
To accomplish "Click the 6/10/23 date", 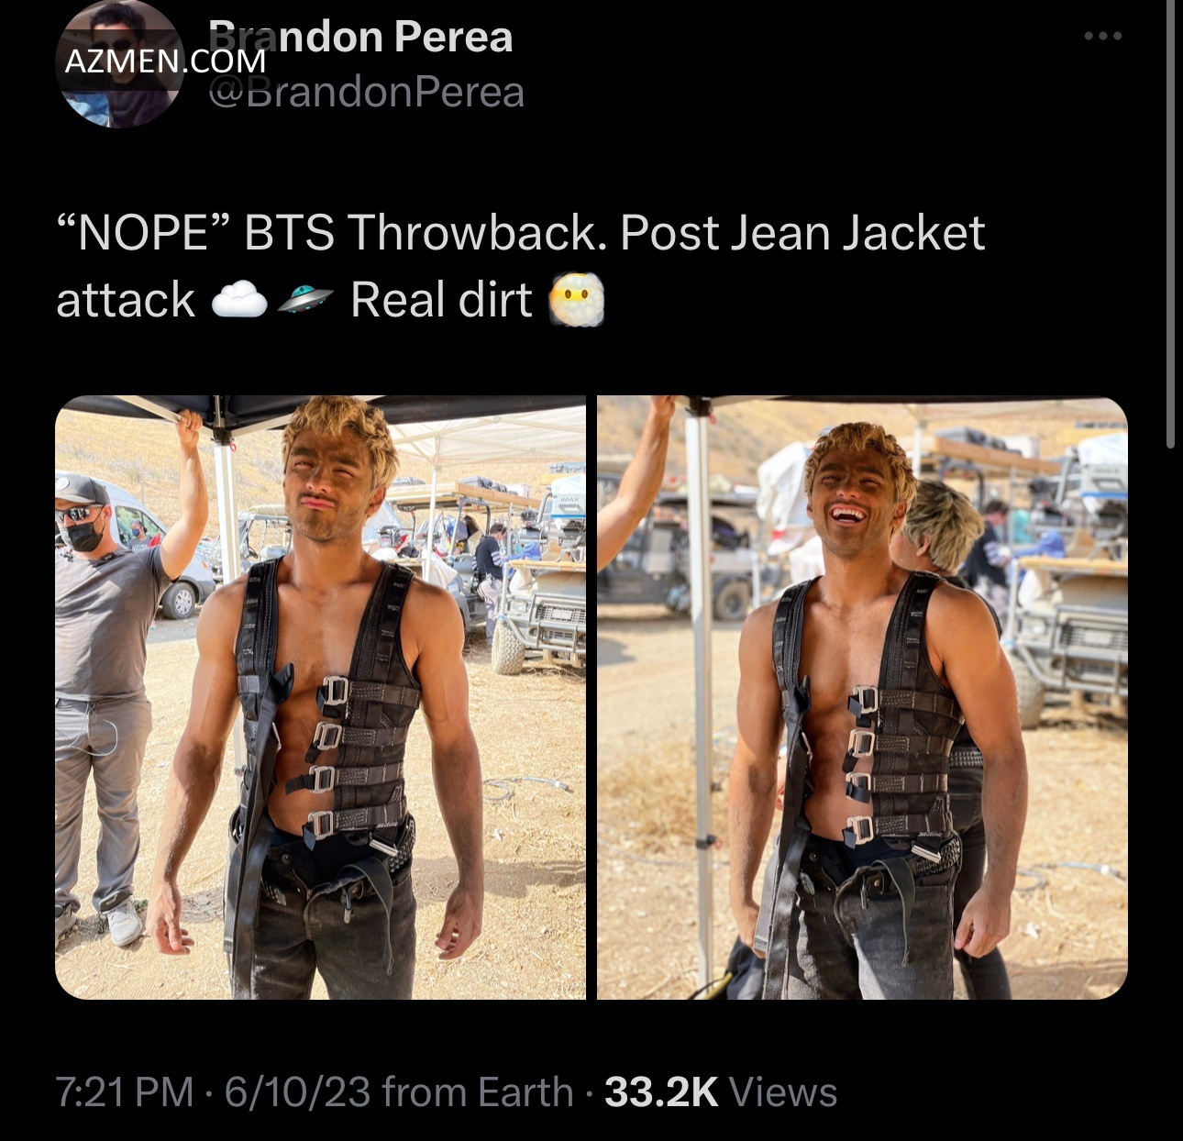I will (297, 1091).
